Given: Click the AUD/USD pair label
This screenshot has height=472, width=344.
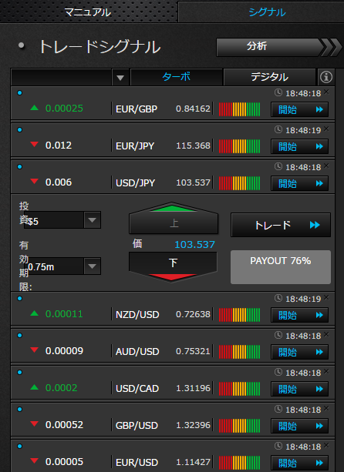Looking at the screenshot, I should pos(137,352).
